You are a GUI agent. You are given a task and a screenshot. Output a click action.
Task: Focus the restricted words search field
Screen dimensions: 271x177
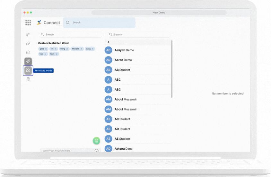[x=71, y=34]
